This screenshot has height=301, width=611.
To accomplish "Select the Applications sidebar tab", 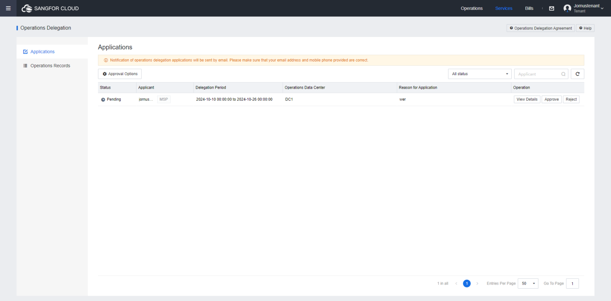I will (52, 52).
